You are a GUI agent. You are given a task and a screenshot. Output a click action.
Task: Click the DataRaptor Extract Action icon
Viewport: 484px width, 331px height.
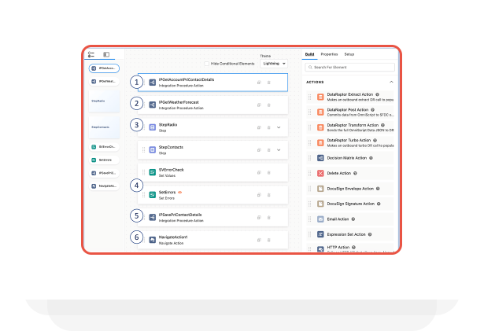pos(320,97)
